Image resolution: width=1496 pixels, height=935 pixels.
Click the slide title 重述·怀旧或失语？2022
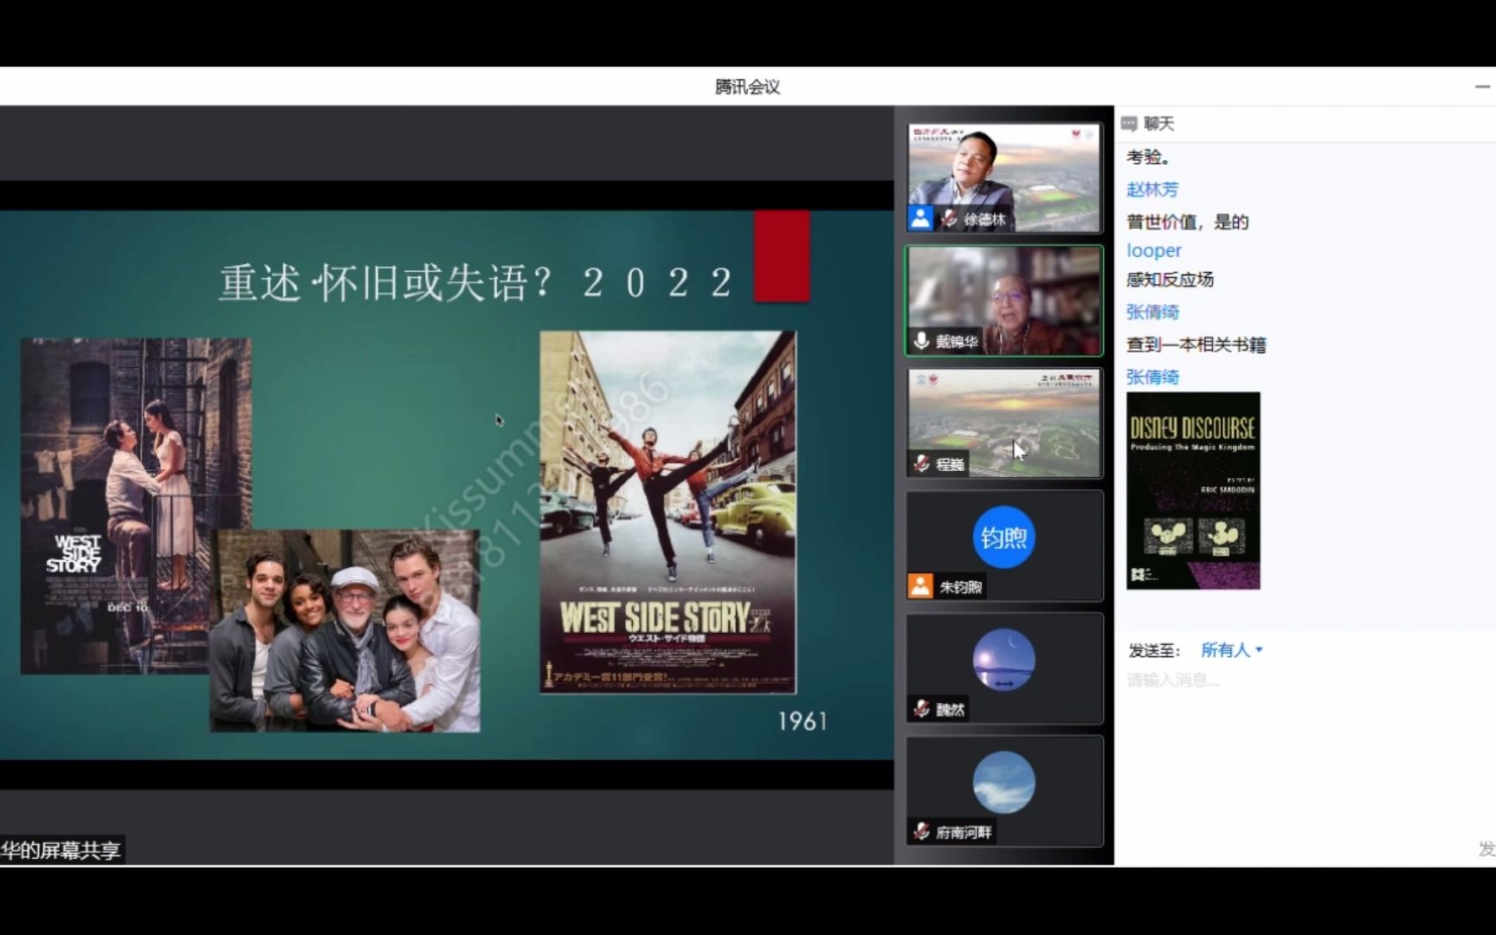[x=476, y=283]
